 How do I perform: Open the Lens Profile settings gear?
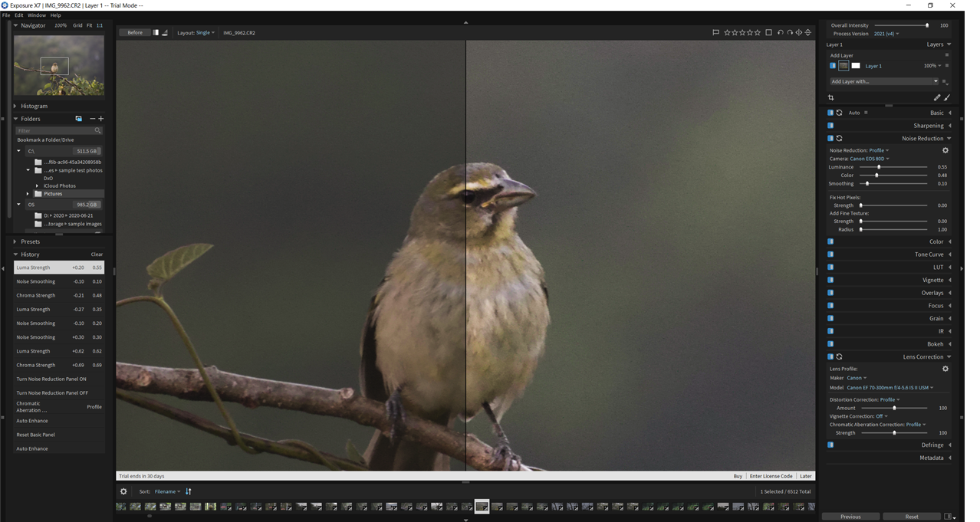pyautogui.click(x=945, y=368)
